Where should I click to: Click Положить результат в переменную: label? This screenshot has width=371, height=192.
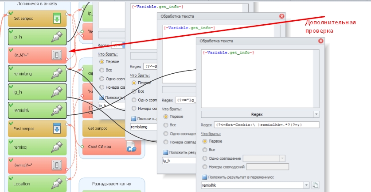(241, 177)
